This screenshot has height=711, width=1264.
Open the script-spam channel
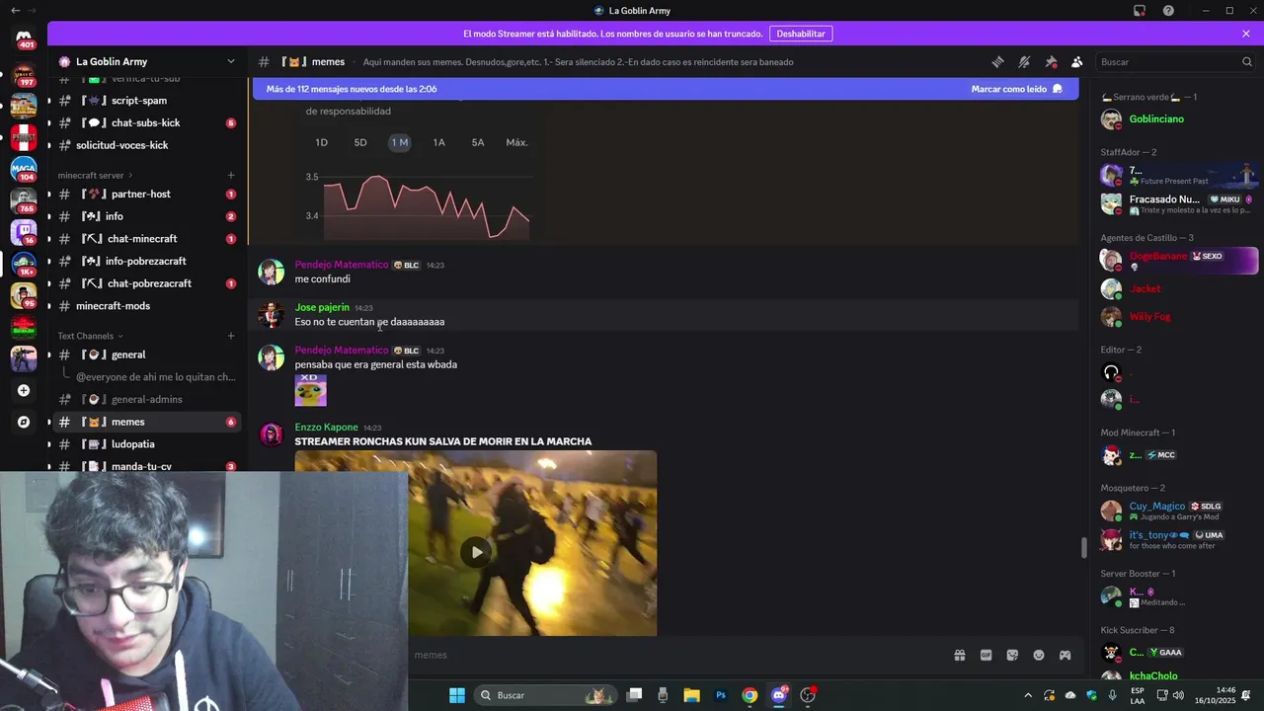click(x=147, y=101)
